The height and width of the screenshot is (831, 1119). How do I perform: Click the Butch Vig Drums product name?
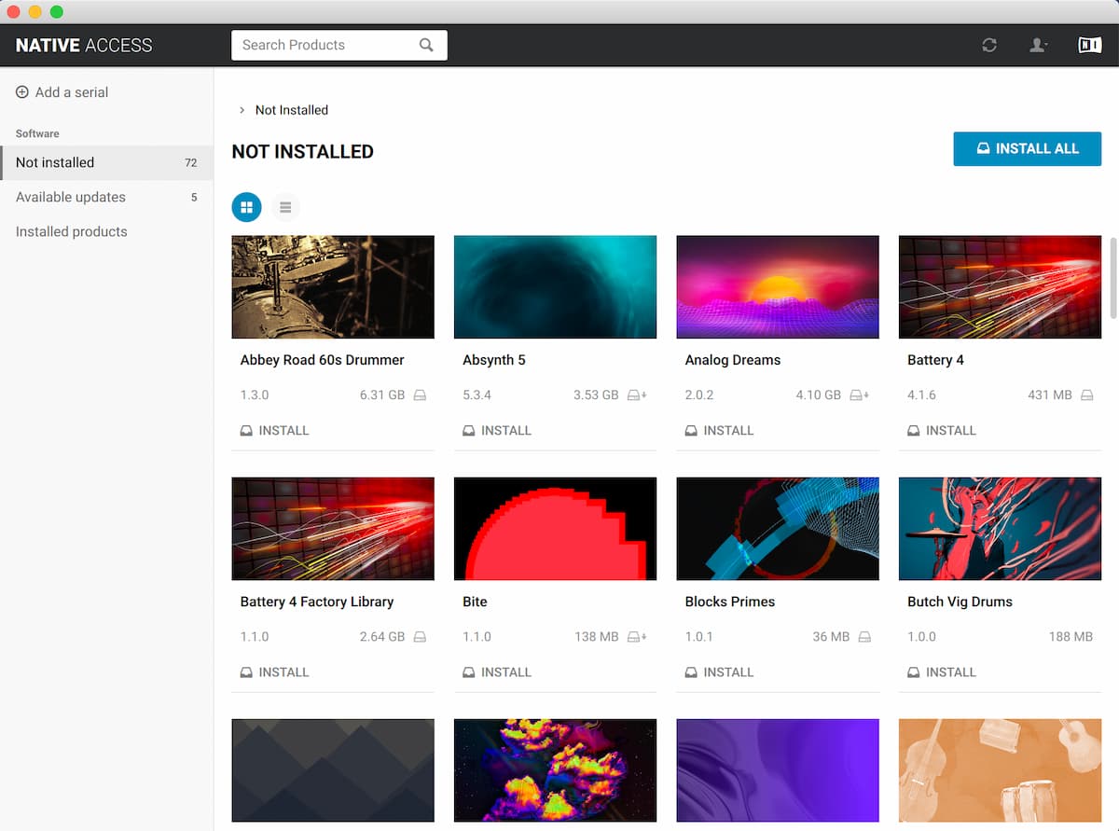coord(960,602)
